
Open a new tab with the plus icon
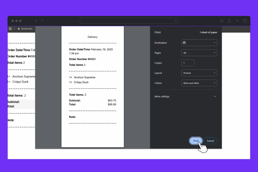(x=237, y=21)
